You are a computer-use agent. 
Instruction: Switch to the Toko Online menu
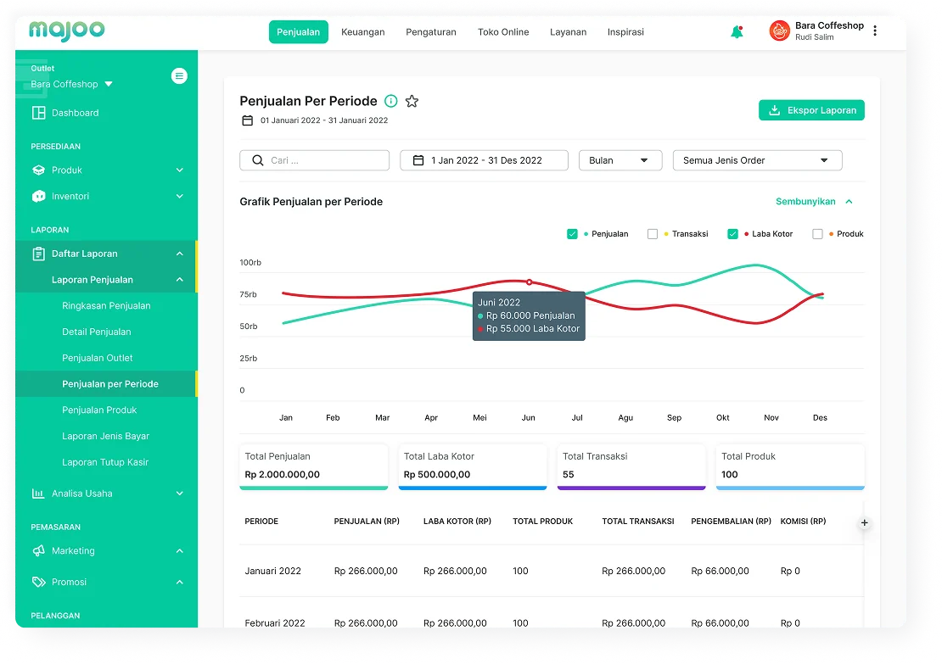502,32
